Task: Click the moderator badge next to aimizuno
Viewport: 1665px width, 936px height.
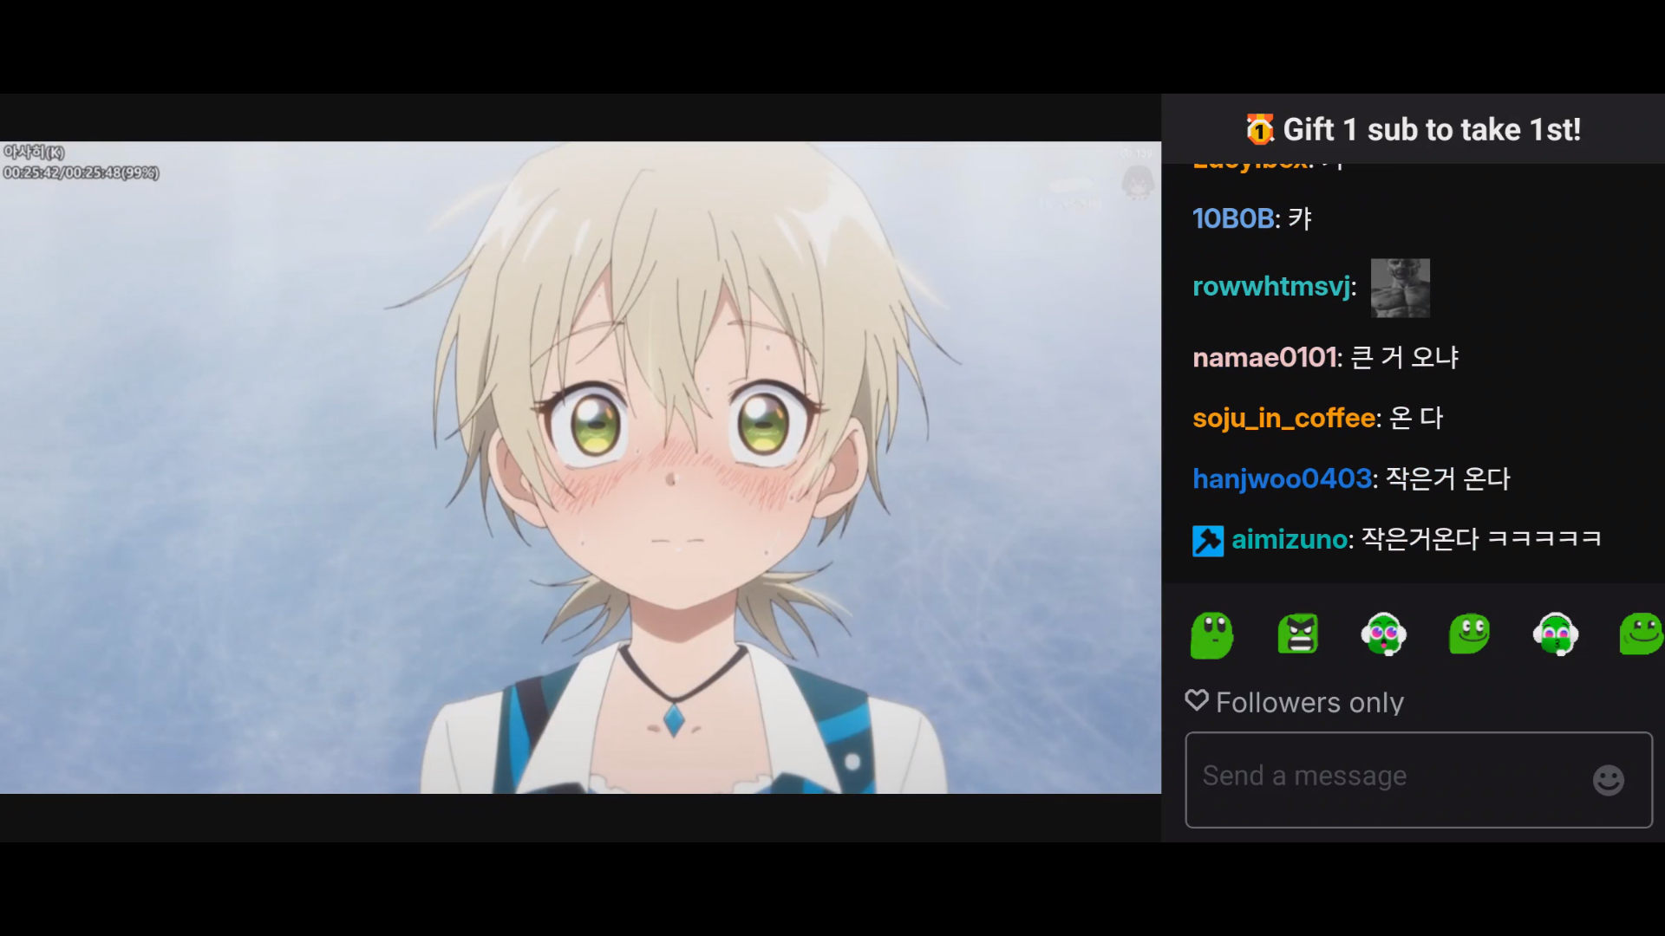Action: (1208, 541)
